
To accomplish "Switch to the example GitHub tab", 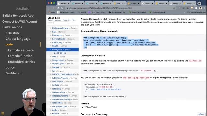I will (175, 4).
